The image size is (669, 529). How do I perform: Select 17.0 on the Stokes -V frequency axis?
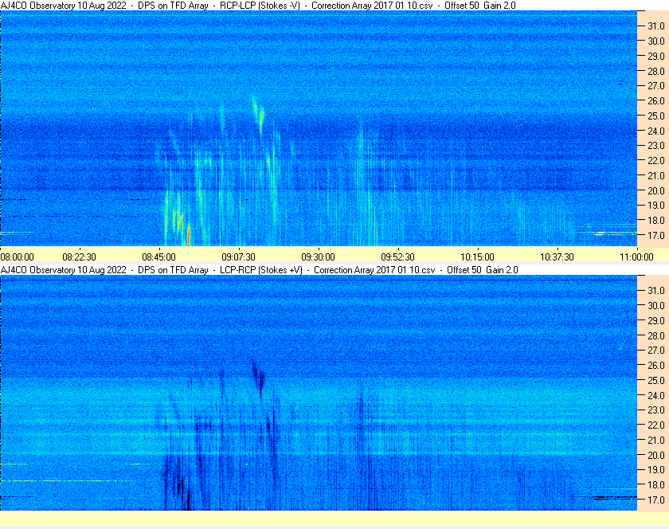coord(656,235)
